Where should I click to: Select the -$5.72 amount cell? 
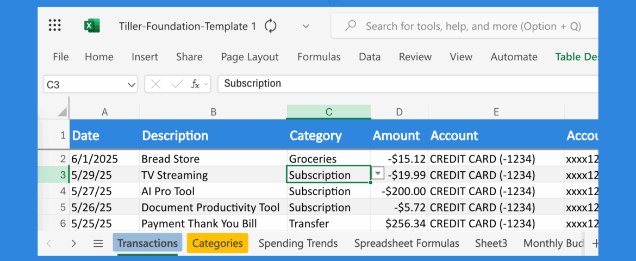coord(400,207)
